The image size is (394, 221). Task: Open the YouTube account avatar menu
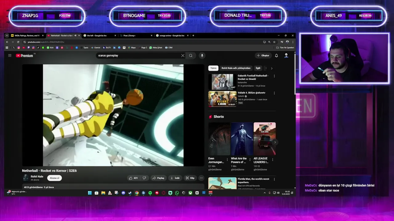[286, 56]
